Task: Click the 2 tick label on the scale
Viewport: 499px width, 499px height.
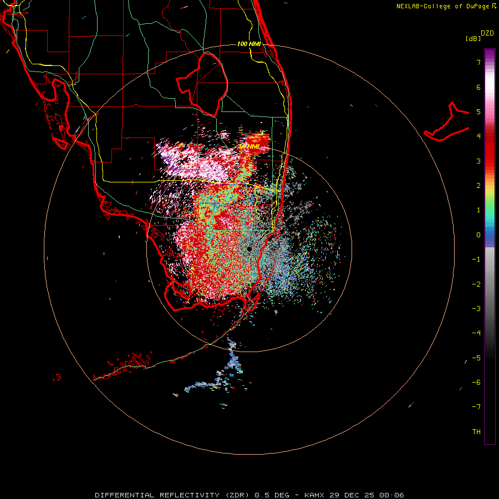Action: (478, 186)
